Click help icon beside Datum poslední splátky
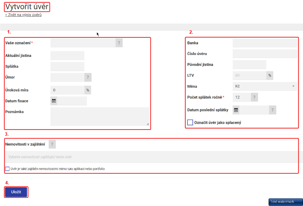The image size is (303, 206). point(273,110)
